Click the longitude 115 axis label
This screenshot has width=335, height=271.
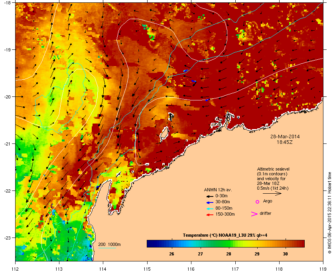(147, 269)
